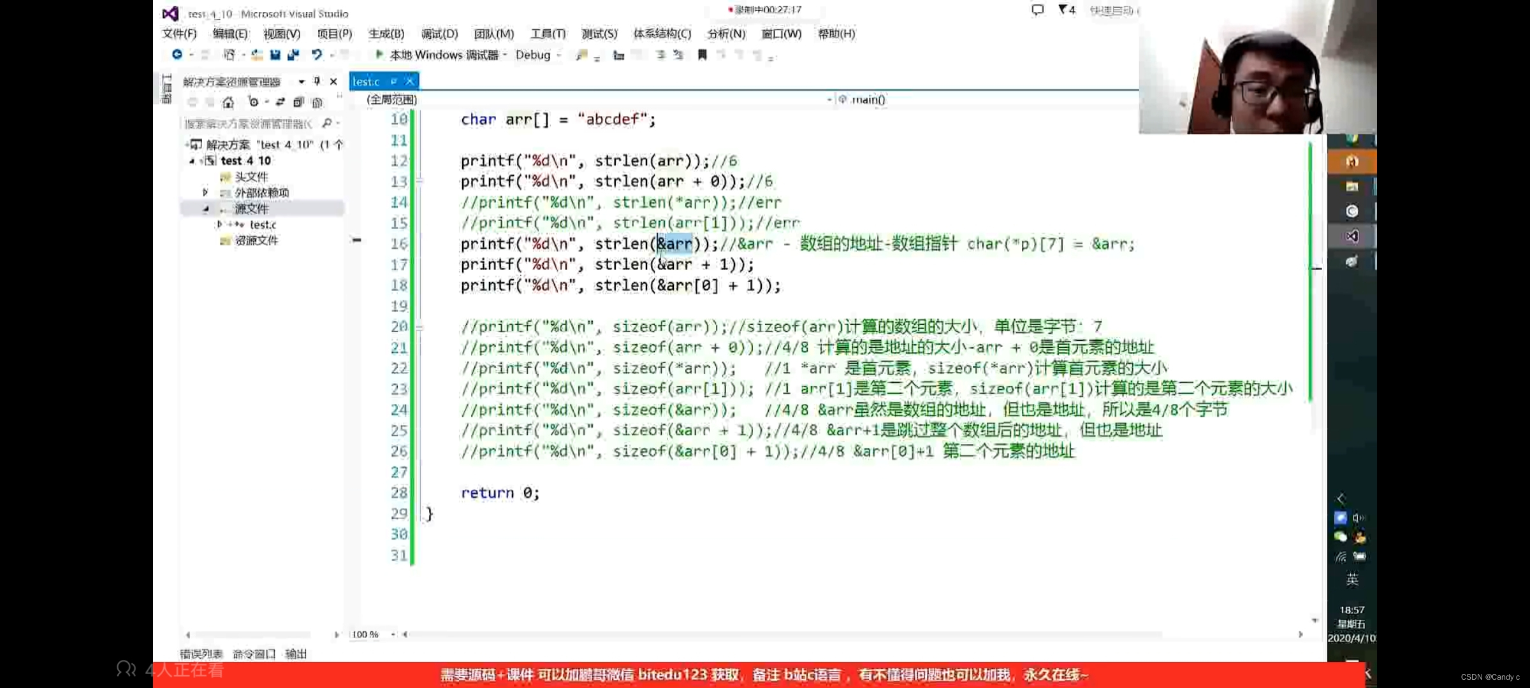The width and height of the screenshot is (1530, 688).
Task: Open the 错误列表 panel tab
Action: [201, 654]
